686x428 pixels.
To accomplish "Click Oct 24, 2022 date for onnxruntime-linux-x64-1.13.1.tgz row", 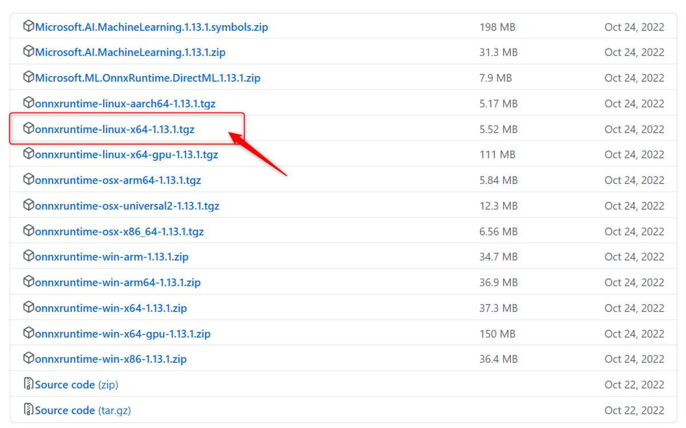I will tap(635, 129).
